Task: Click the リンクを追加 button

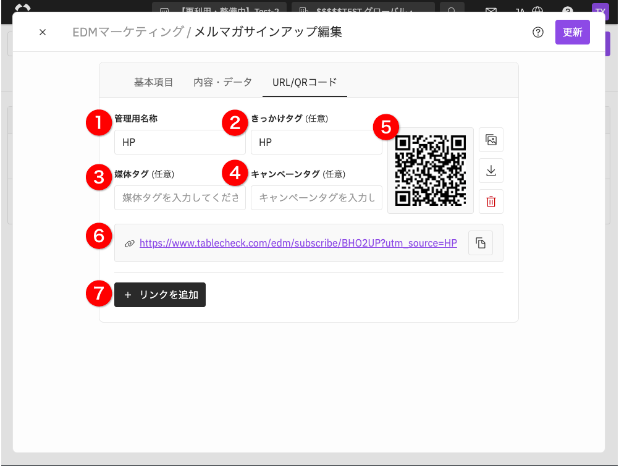Action: [x=160, y=295]
